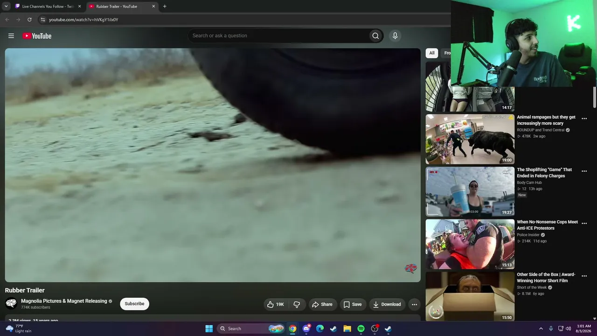Image resolution: width=597 pixels, height=336 pixels.
Task: Reload the current browser page
Action: coord(29,20)
